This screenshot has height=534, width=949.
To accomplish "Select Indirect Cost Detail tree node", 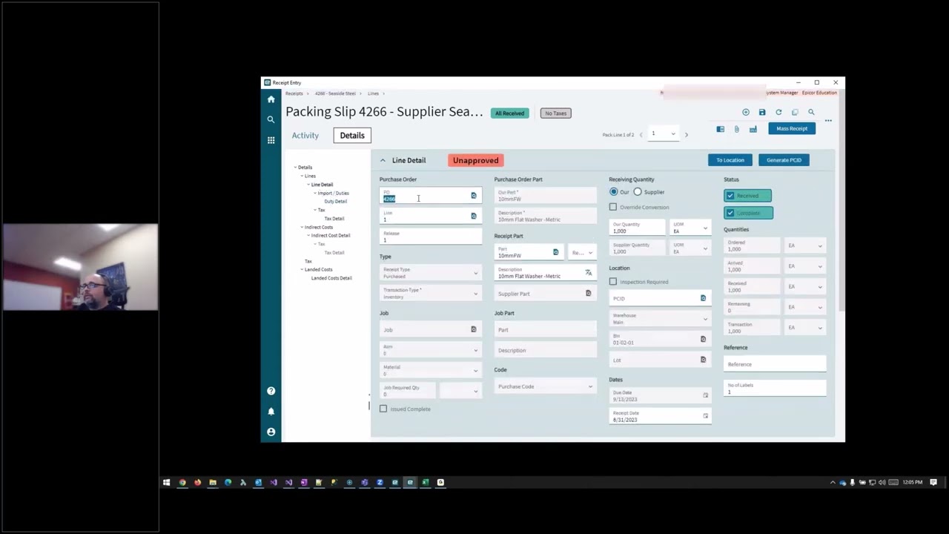I will 331,236.
